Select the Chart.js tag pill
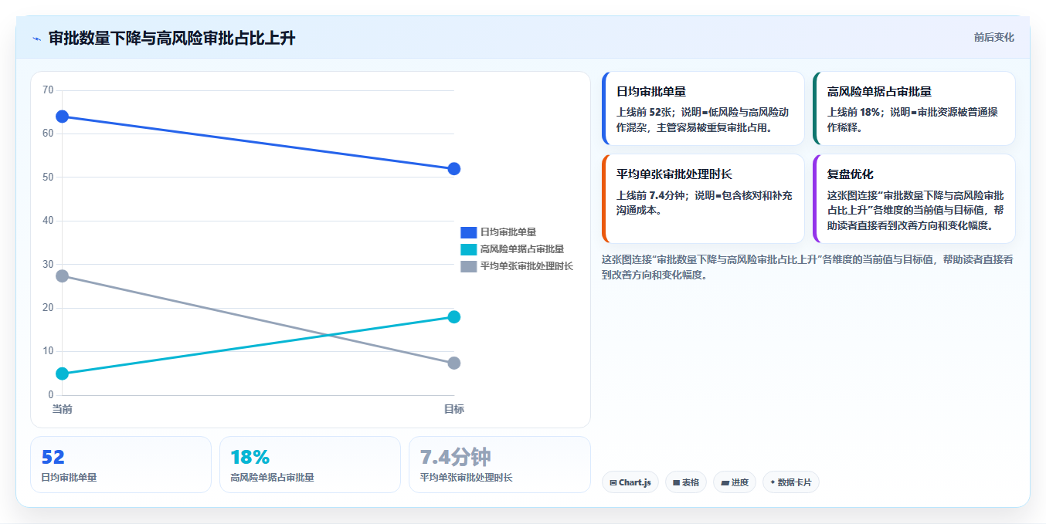 630,482
